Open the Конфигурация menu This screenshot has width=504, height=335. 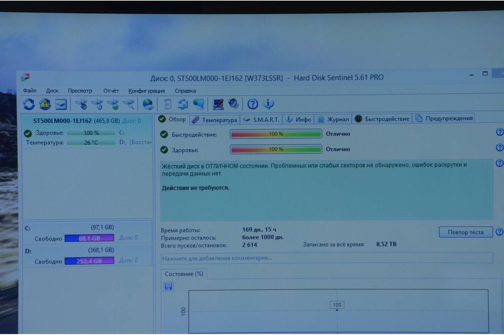pos(146,91)
